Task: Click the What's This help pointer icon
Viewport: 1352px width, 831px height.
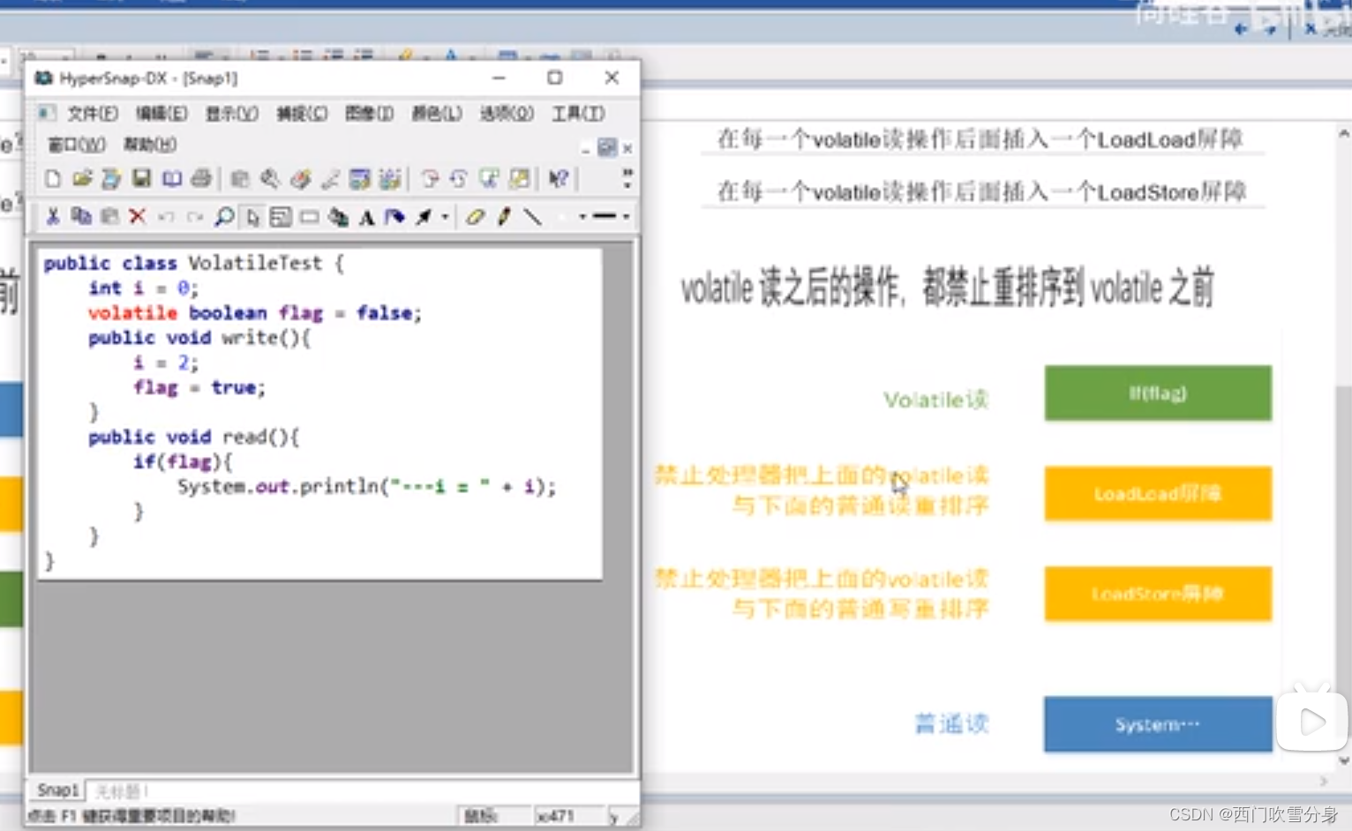Action: point(558,179)
